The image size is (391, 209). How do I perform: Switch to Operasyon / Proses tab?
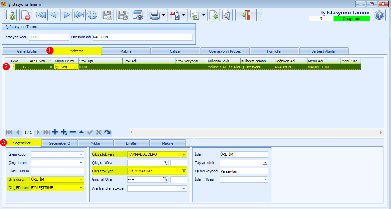click(x=225, y=51)
